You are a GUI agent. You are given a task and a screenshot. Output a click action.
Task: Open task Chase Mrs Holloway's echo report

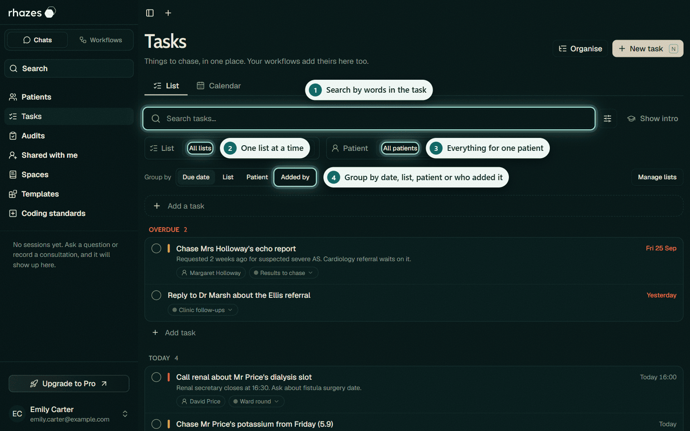[x=236, y=249]
